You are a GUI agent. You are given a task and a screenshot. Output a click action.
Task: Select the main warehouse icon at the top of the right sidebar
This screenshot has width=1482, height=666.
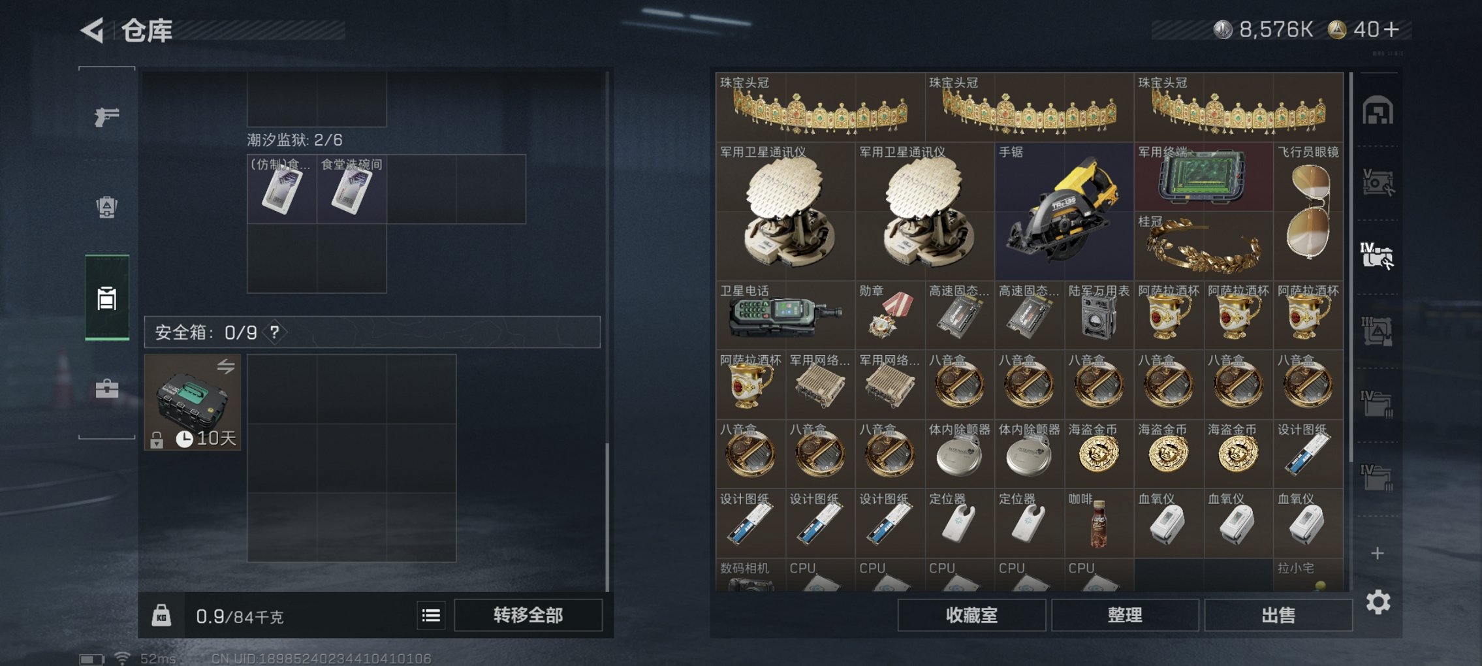pyautogui.click(x=1378, y=110)
